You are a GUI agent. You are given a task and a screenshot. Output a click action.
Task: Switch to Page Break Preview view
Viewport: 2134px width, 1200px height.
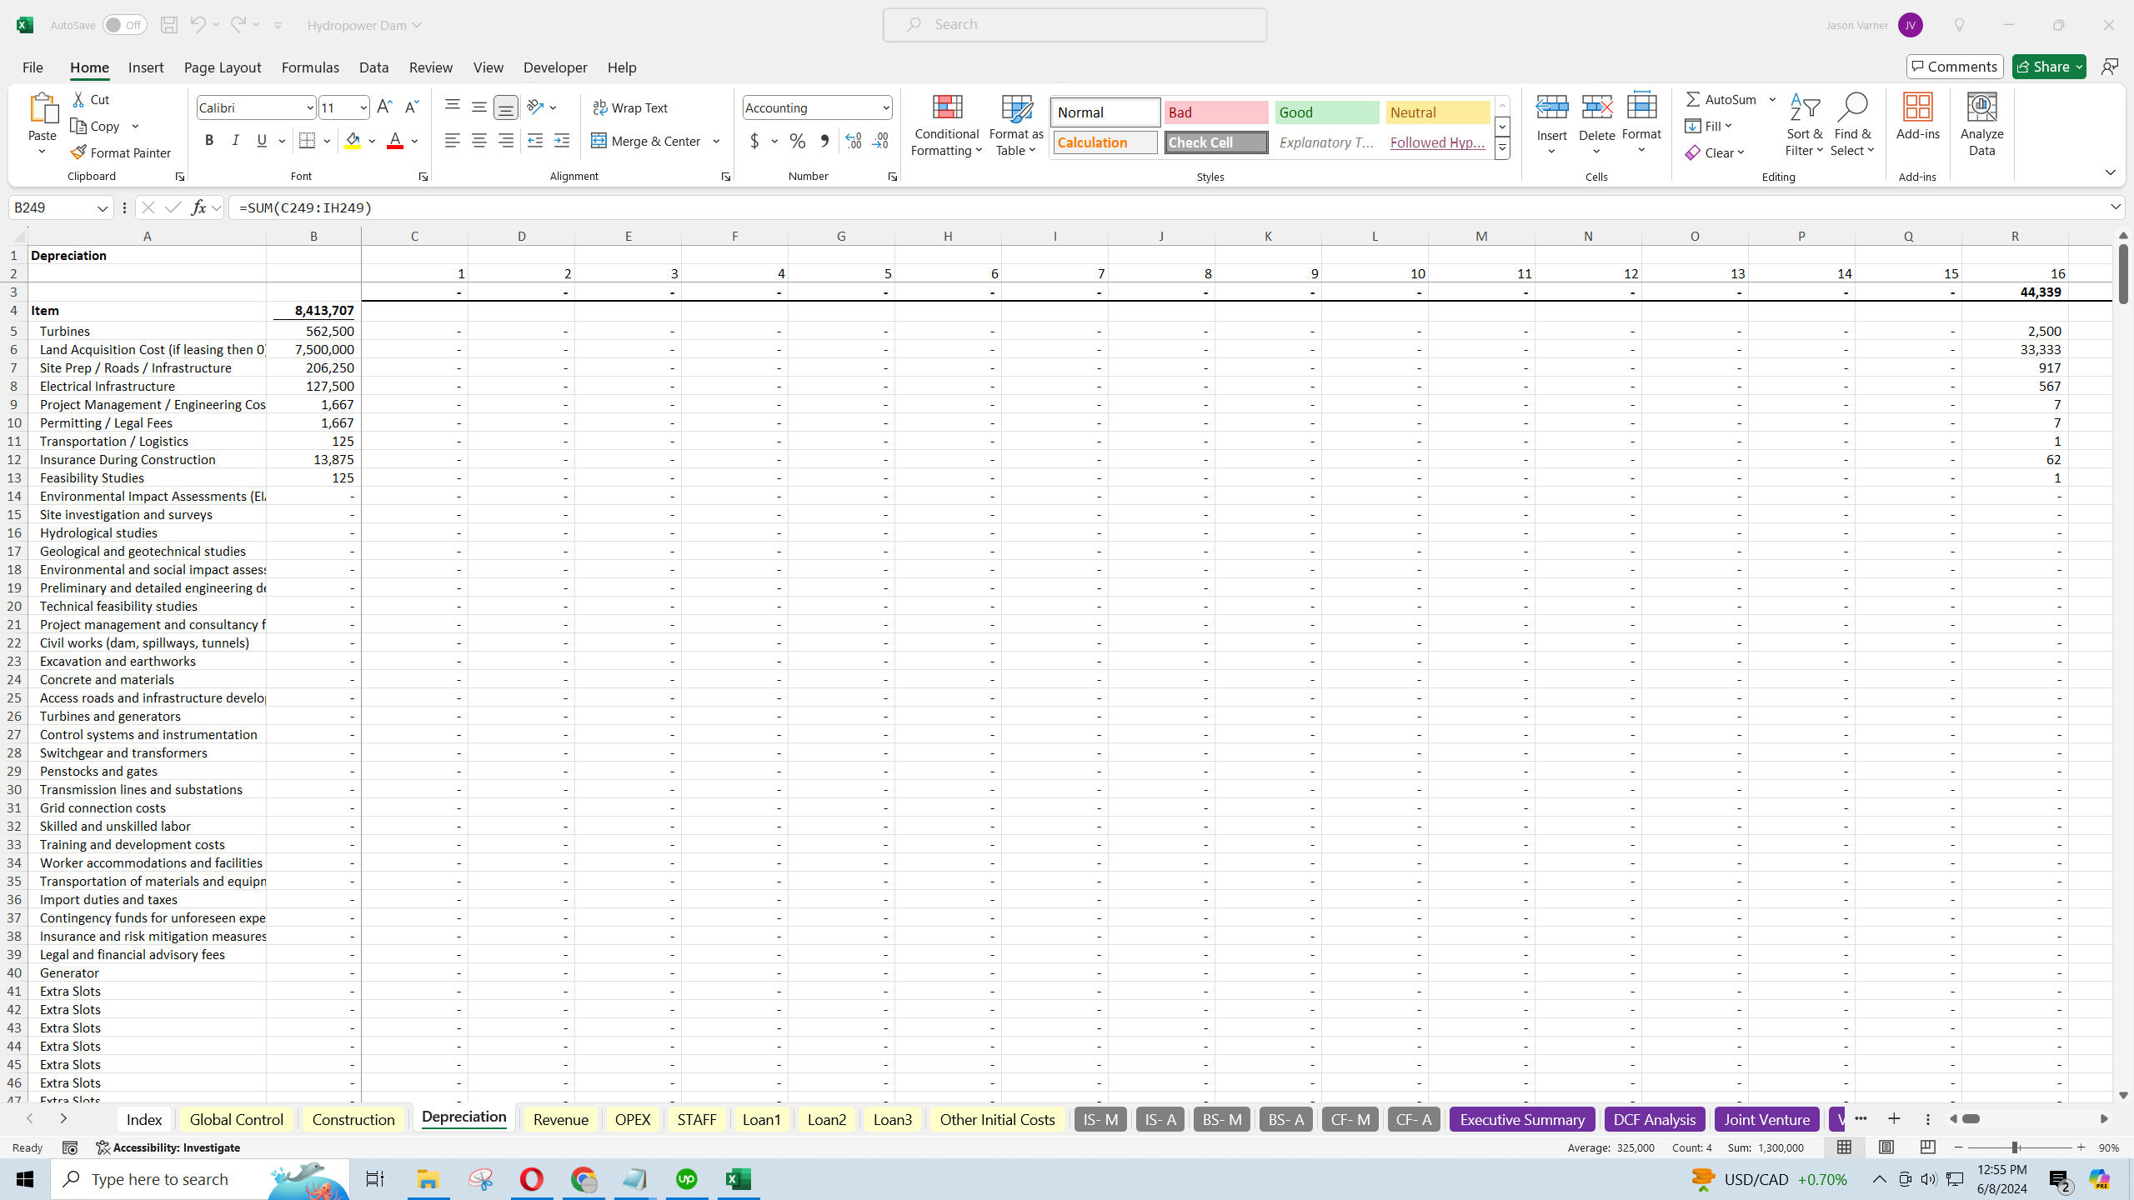pos(1927,1147)
